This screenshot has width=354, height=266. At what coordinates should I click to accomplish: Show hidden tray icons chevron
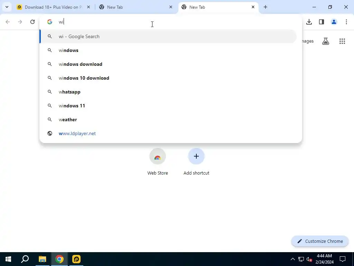292,259
